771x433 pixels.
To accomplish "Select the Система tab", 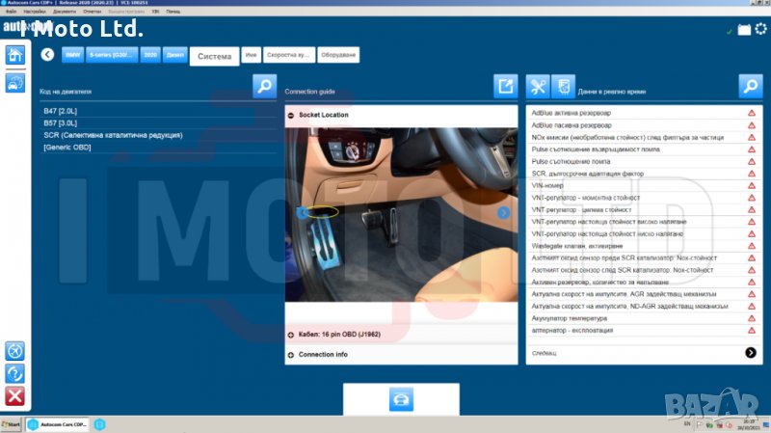I will pos(214,57).
